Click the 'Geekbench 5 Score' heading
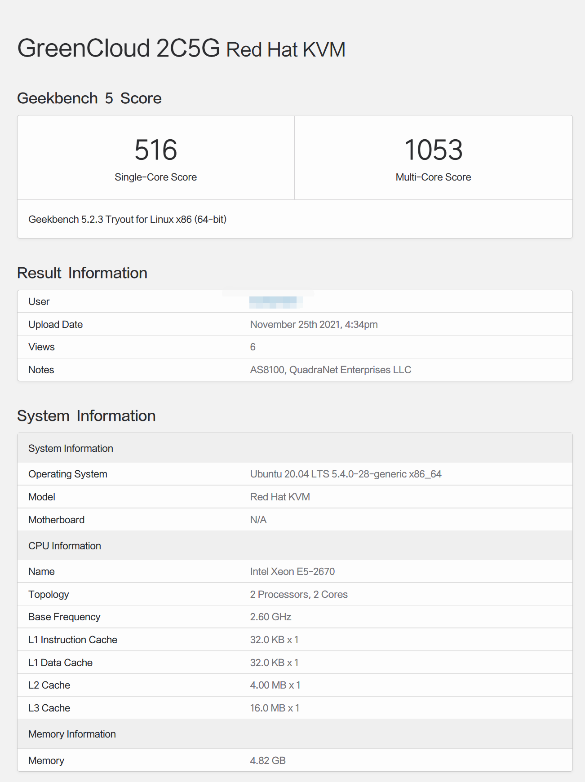The height and width of the screenshot is (782, 585). [x=89, y=98]
